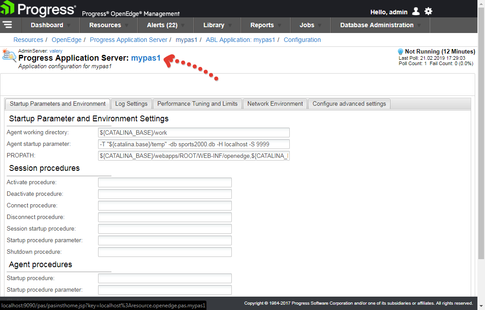Open the settings gear icon

tap(428, 12)
